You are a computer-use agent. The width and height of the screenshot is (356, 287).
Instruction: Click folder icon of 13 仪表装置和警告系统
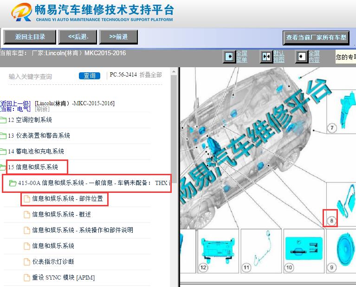pos(3,136)
